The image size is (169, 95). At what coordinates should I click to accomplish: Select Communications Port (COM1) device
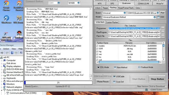[23, 93]
